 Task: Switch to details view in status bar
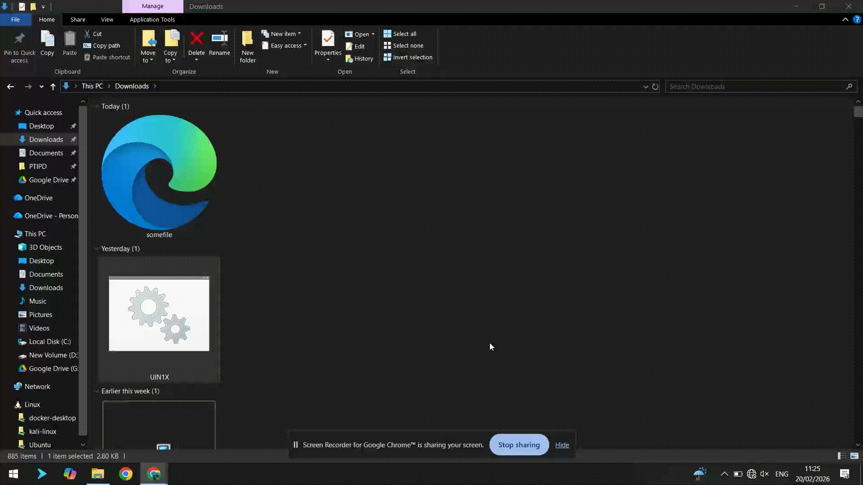tap(841, 456)
